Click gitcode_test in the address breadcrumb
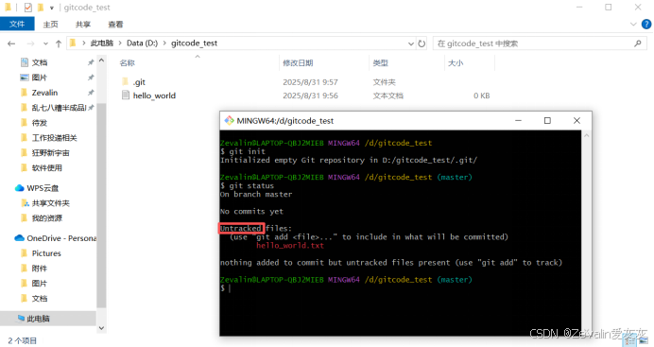 194,43
